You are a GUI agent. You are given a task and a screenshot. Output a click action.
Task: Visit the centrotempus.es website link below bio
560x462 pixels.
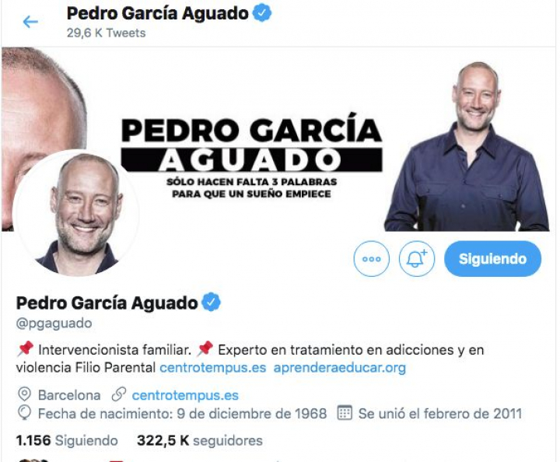(x=185, y=395)
